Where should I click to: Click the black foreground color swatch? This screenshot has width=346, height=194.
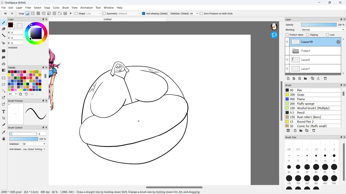[x=11, y=25]
